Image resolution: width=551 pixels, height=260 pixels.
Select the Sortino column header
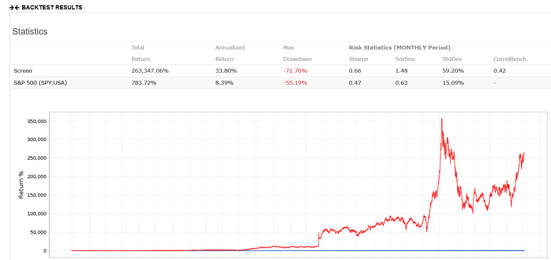point(405,59)
